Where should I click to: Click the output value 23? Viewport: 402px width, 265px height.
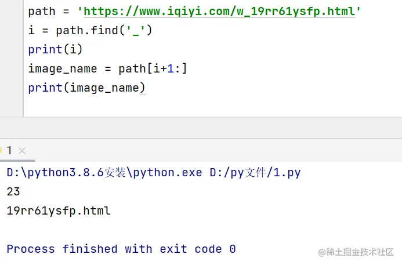(x=13, y=192)
